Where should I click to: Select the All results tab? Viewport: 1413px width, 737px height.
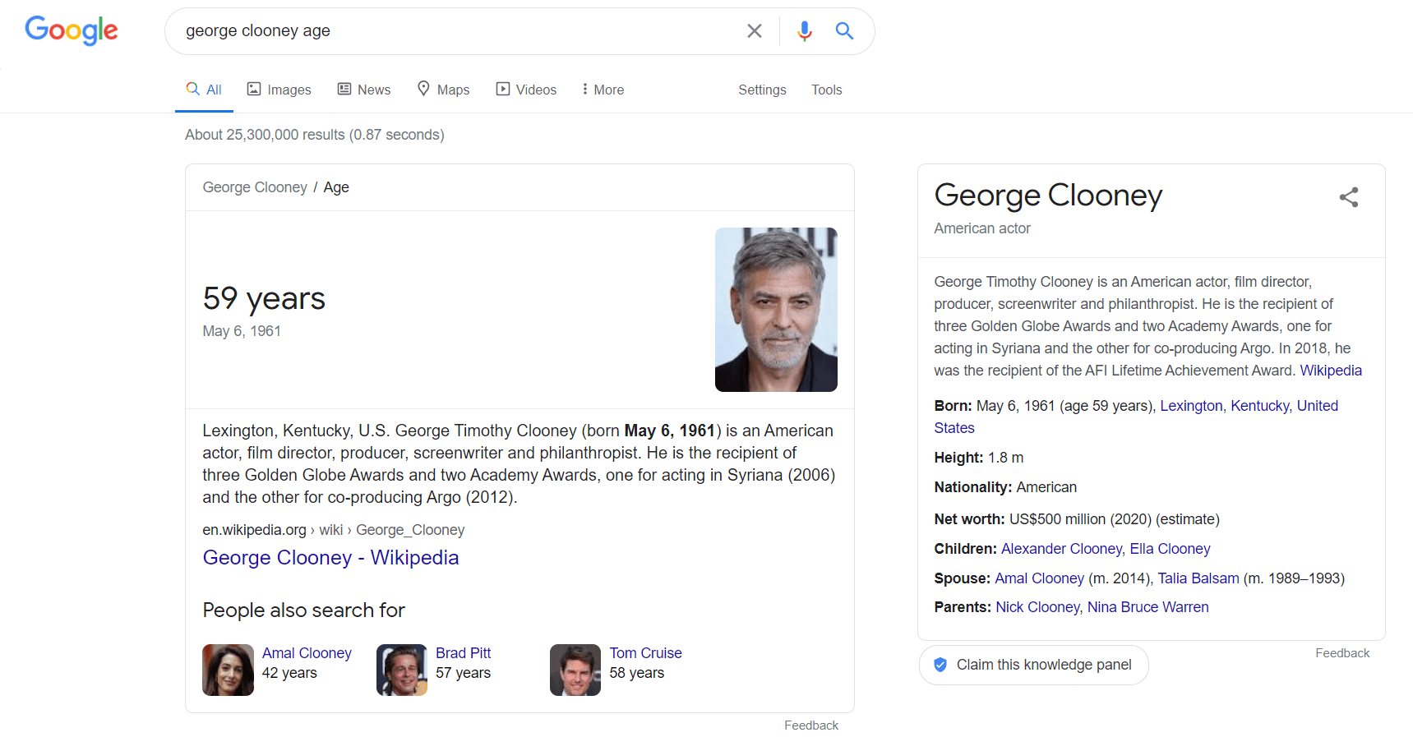click(205, 90)
